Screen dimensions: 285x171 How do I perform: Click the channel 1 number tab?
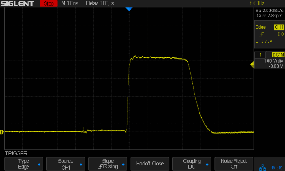(x=260, y=55)
